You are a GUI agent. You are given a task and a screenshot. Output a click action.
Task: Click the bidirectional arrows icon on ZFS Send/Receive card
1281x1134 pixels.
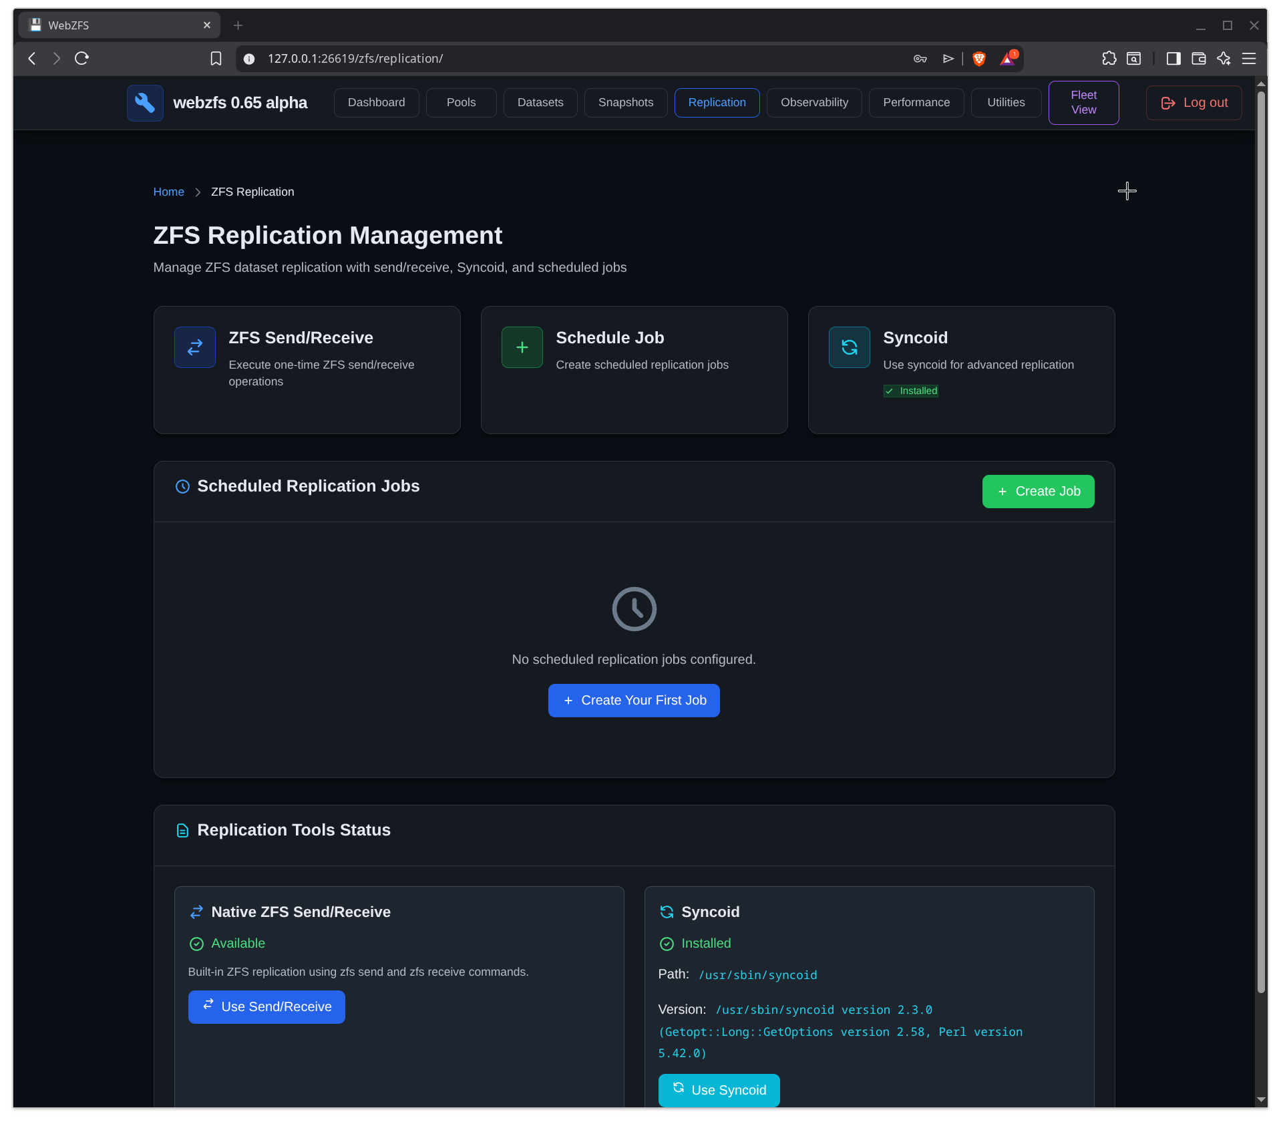pos(194,347)
